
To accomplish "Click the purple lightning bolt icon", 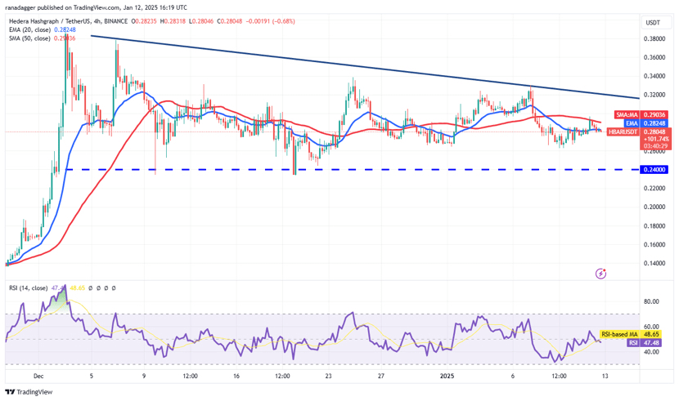I will point(601,274).
